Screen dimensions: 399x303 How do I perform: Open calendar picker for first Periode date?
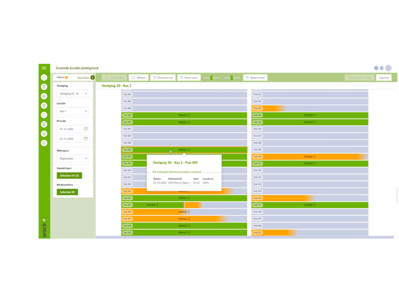pyautogui.click(x=85, y=129)
